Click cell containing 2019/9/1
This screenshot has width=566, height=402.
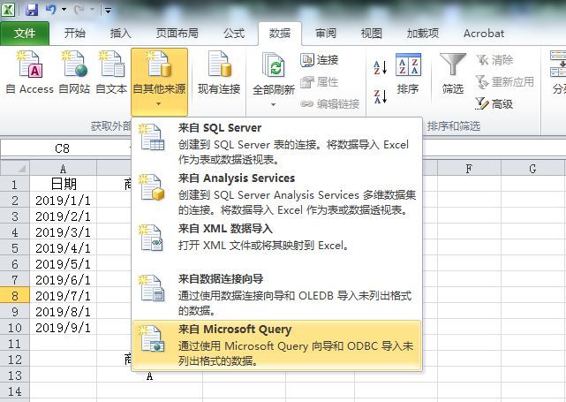(64, 328)
